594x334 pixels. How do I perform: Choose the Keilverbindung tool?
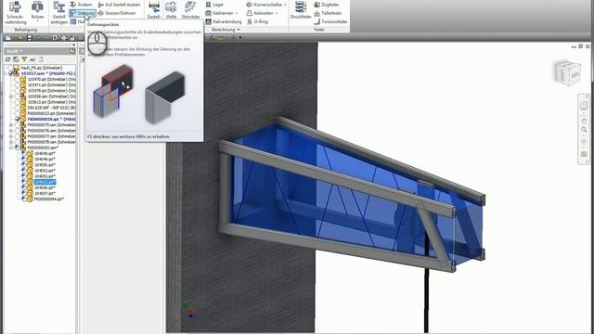pos(224,21)
